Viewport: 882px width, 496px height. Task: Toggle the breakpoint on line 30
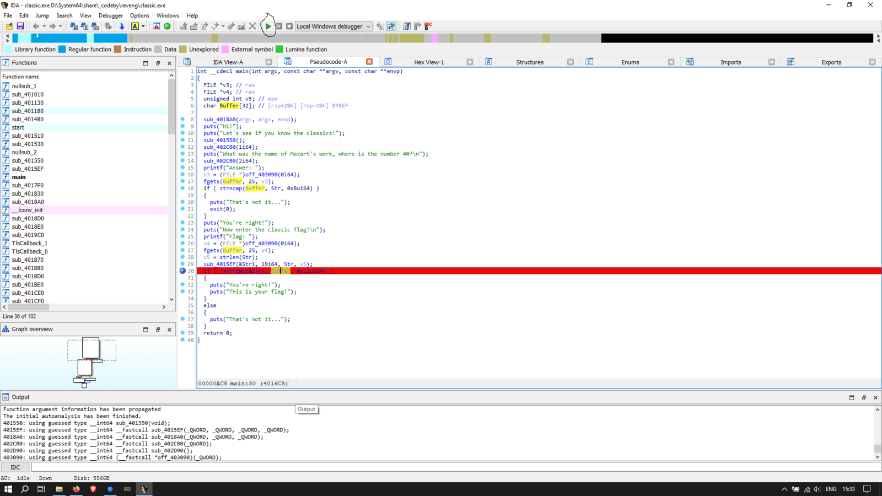[x=182, y=271]
